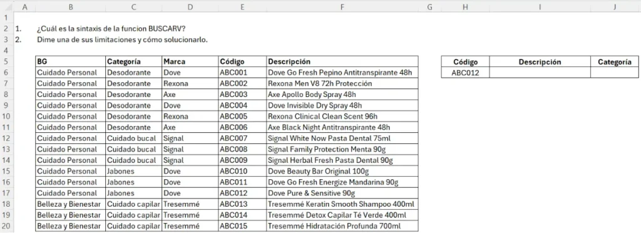The image size is (641, 233).
Task: Click the Código header in column H
Action: tap(465, 62)
